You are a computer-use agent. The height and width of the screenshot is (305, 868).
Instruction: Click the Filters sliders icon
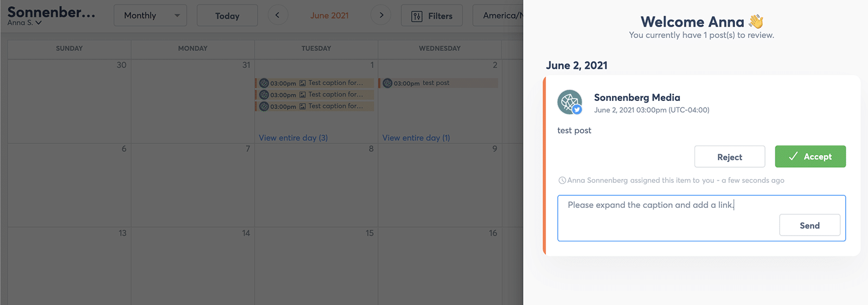pos(417,16)
